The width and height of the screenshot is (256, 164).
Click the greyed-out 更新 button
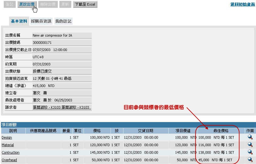65,4
